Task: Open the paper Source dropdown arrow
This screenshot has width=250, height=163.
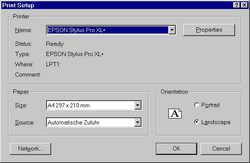Action: pos(138,122)
